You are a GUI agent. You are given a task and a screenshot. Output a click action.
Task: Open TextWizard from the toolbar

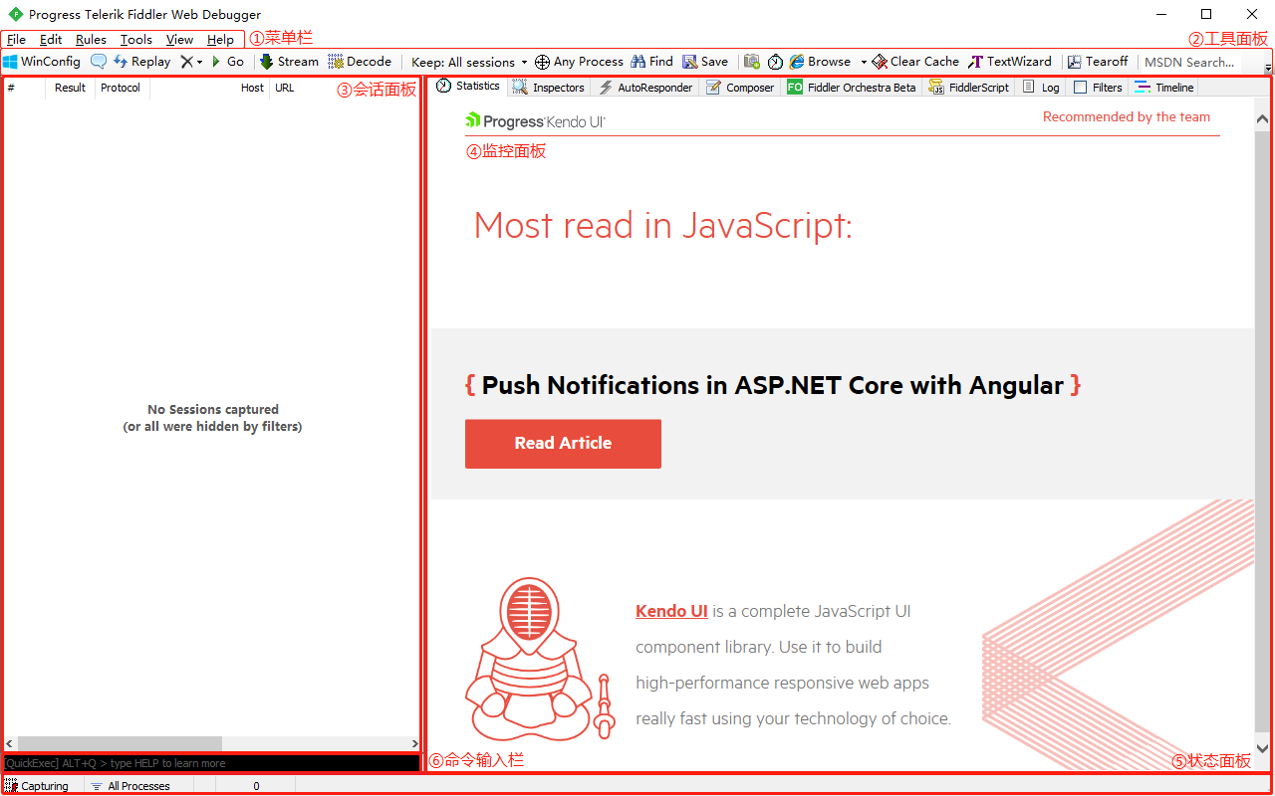click(x=1010, y=62)
